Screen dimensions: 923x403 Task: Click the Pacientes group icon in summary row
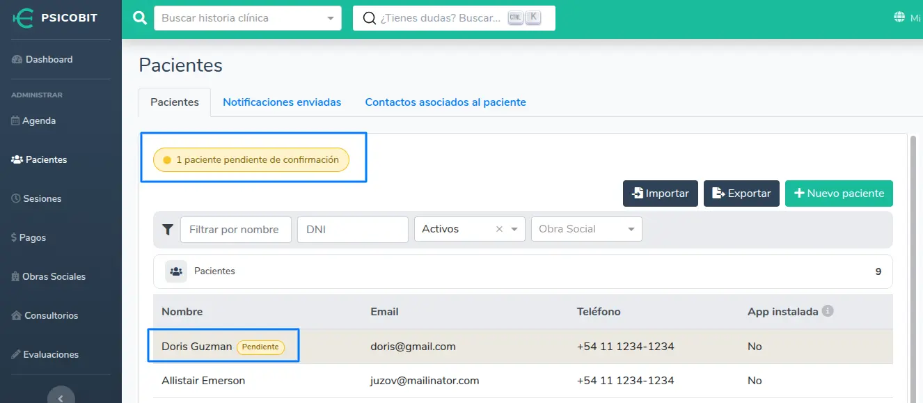pyautogui.click(x=176, y=271)
